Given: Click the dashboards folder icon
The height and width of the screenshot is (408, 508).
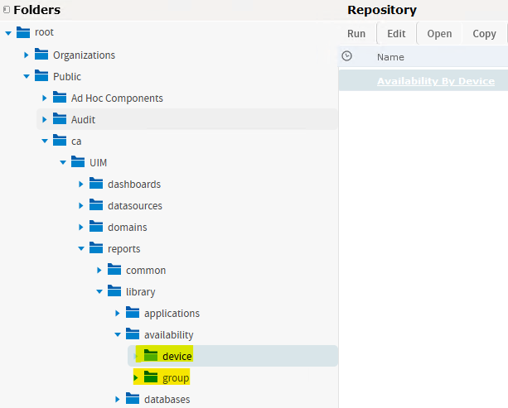Looking at the screenshot, I should tap(96, 184).
